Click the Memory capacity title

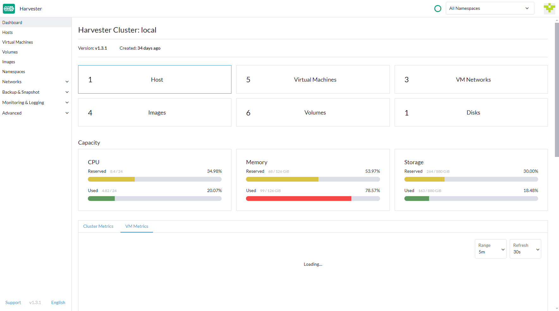click(x=257, y=162)
